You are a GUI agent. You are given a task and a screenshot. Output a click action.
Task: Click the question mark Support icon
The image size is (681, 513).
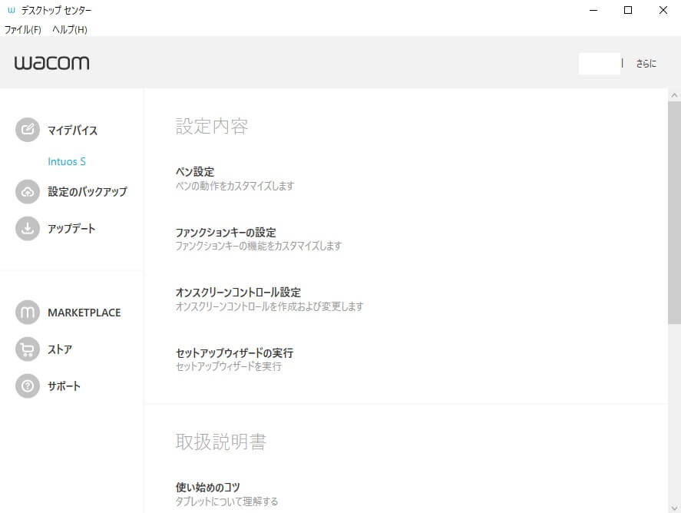click(28, 386)
